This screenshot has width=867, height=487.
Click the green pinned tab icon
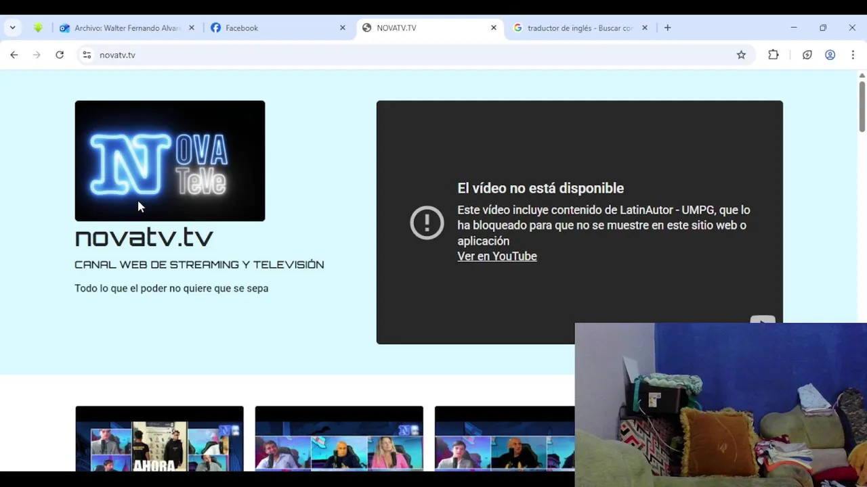click(38, 28)
